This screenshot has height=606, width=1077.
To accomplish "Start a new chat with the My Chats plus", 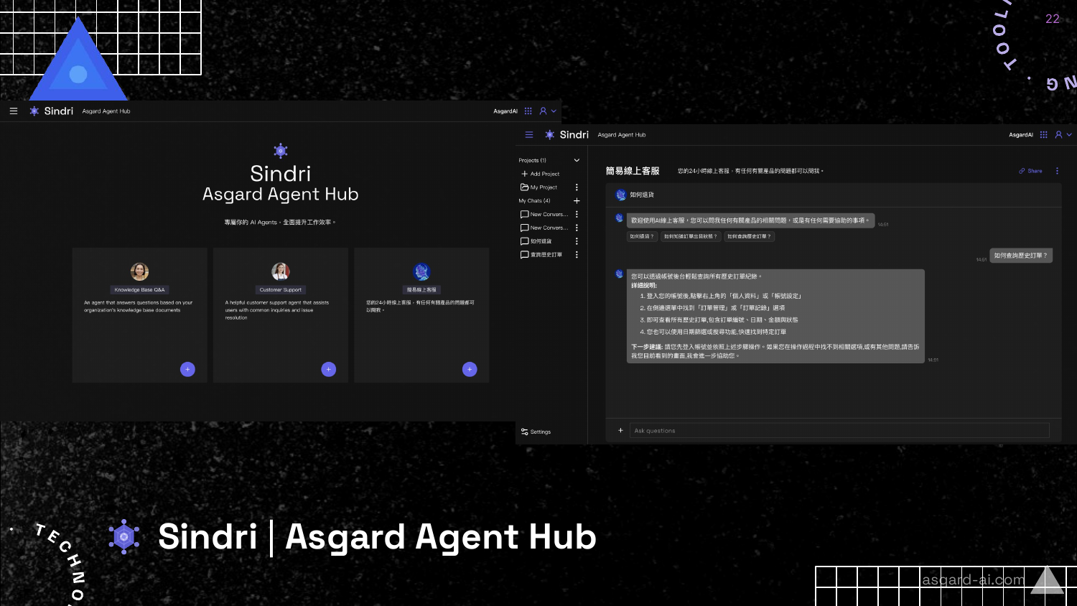I will pyautogui.click(x=577, y=201).
